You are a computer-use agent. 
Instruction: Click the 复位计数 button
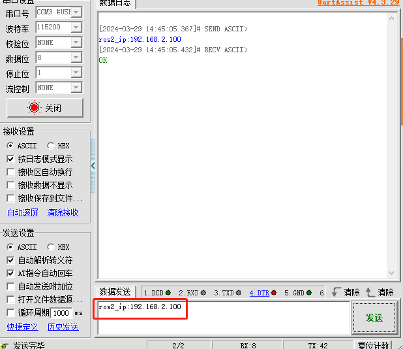pyautogui.click(x=373, y=345)
